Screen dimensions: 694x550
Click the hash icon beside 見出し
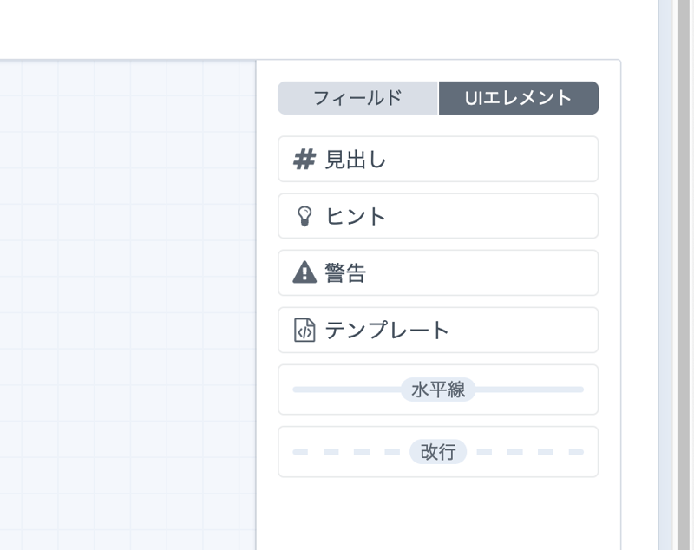tap(304, 160)
